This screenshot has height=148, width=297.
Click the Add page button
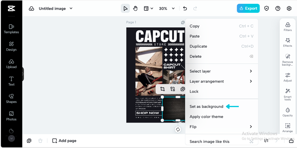tap(64, 141)
